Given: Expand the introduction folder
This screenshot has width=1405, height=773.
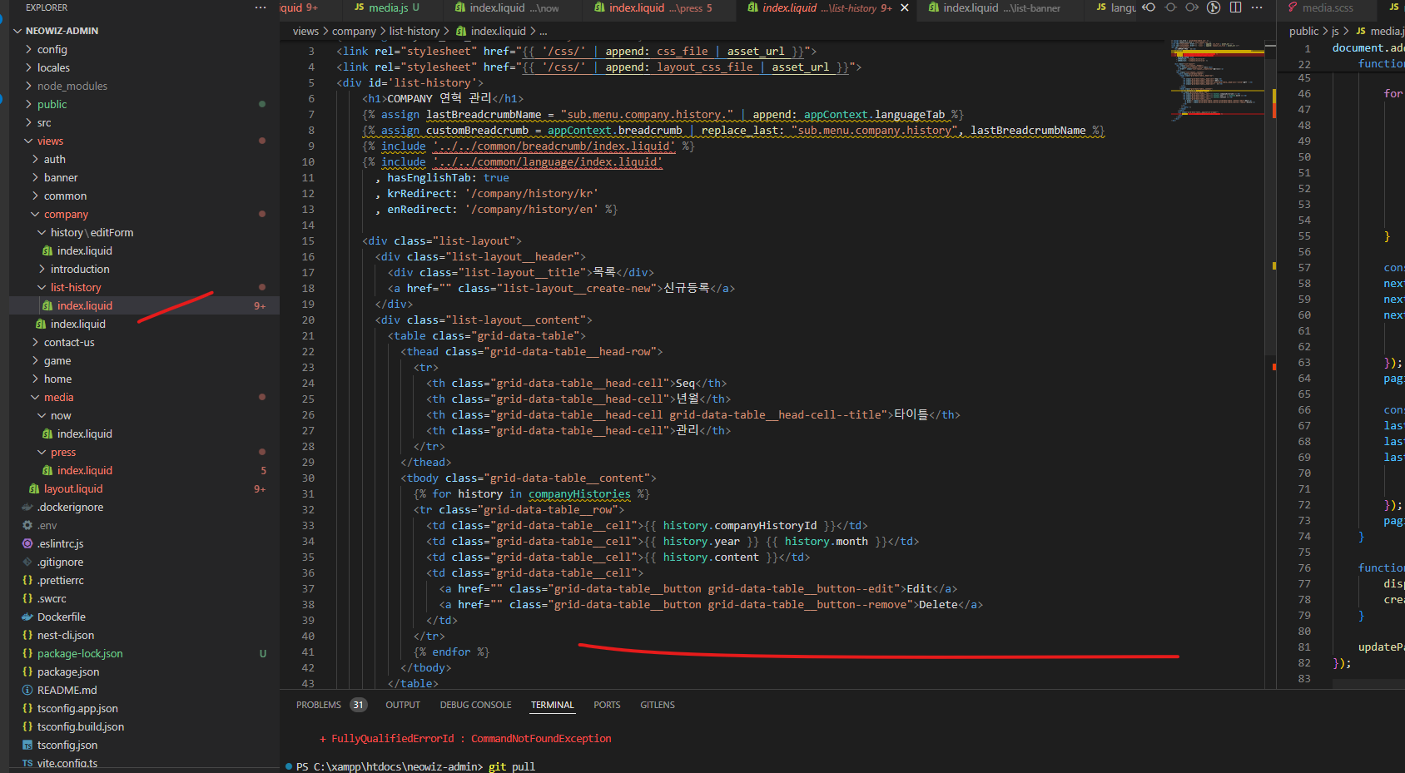Looking at the screenshot, I should [x=144, y=269].
